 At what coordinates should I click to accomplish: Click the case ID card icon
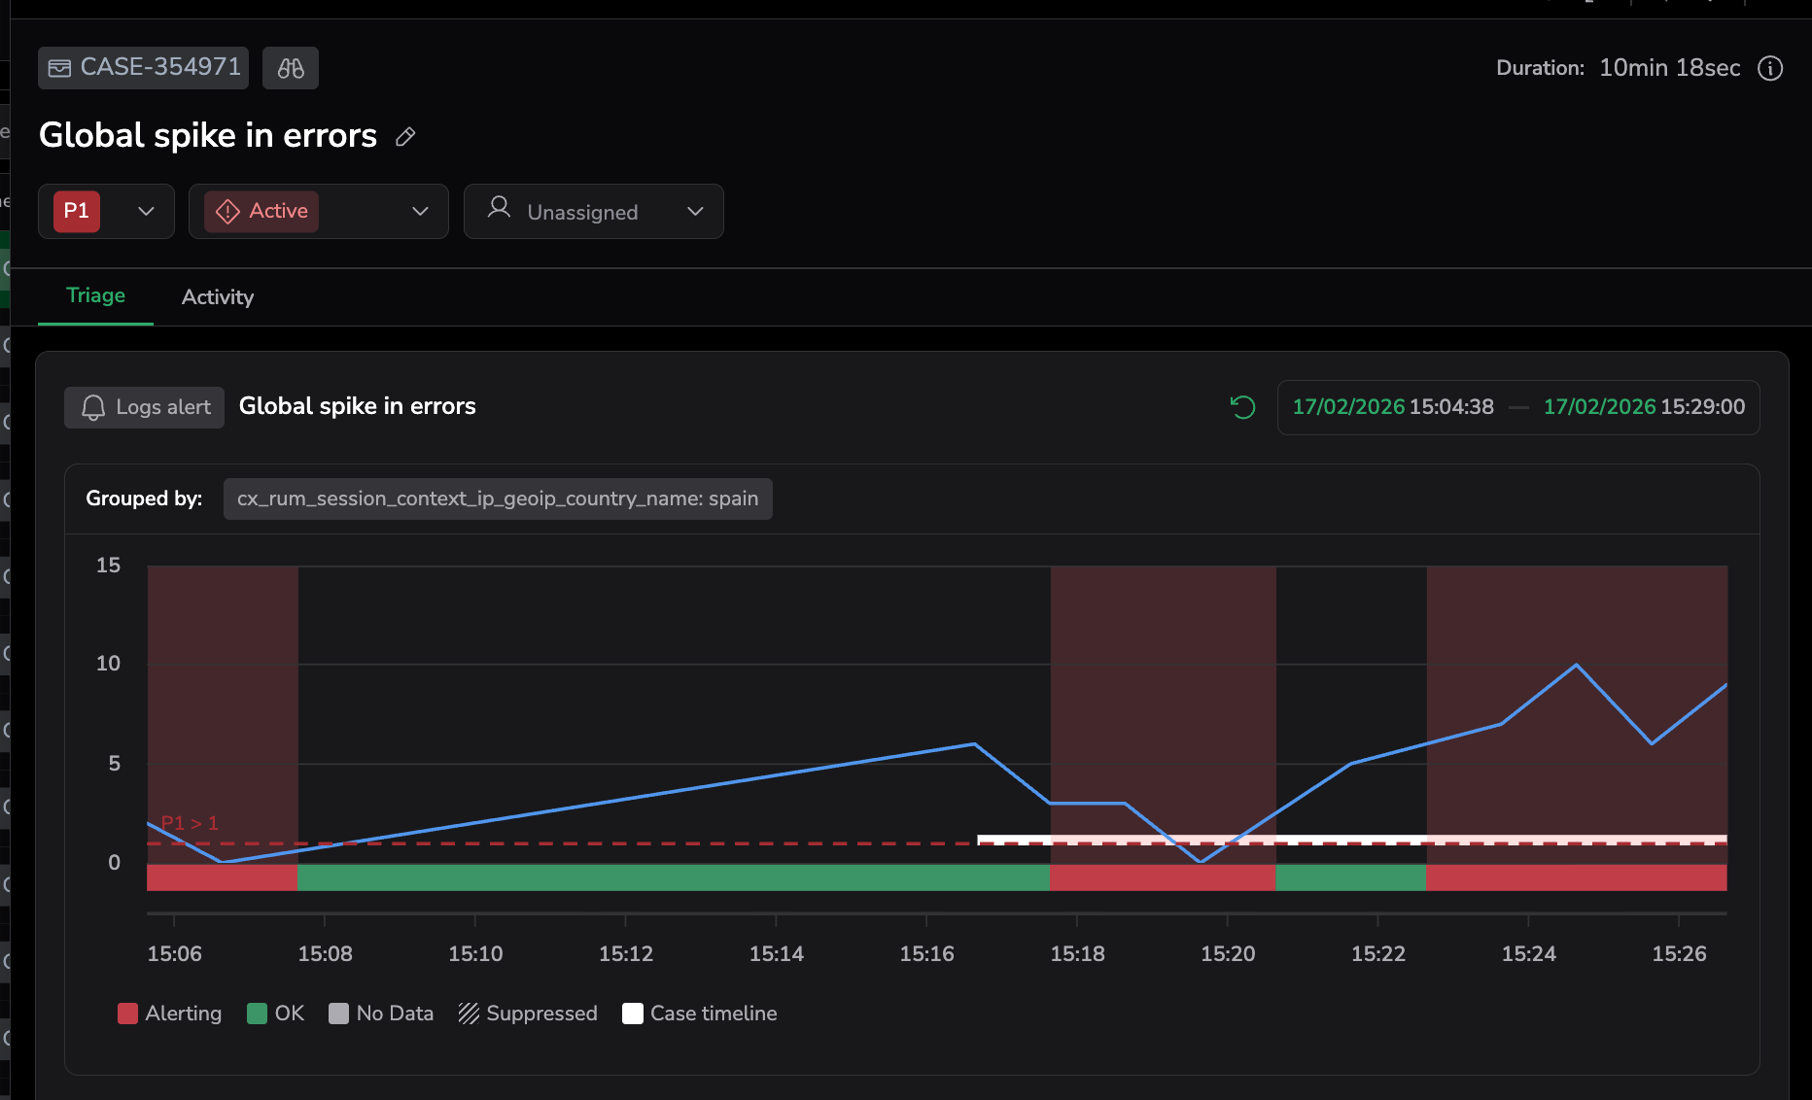60,68
